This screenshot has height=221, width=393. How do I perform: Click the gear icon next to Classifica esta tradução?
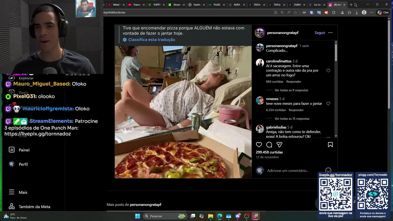click(x=125, y=40)
